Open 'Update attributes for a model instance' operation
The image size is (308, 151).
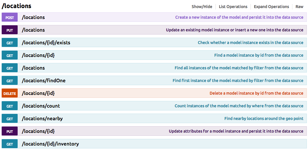coord(236,131)
